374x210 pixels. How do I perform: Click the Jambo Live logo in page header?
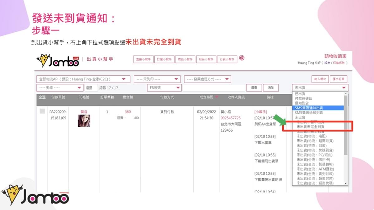tap(58, 60)
